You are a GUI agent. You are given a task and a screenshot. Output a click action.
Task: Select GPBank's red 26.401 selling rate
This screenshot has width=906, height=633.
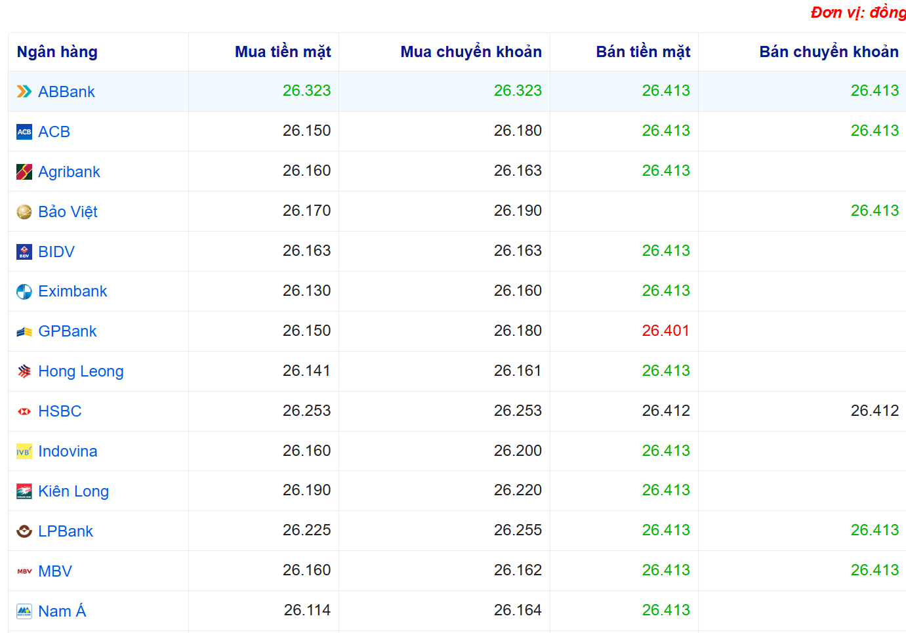point(665,331)
